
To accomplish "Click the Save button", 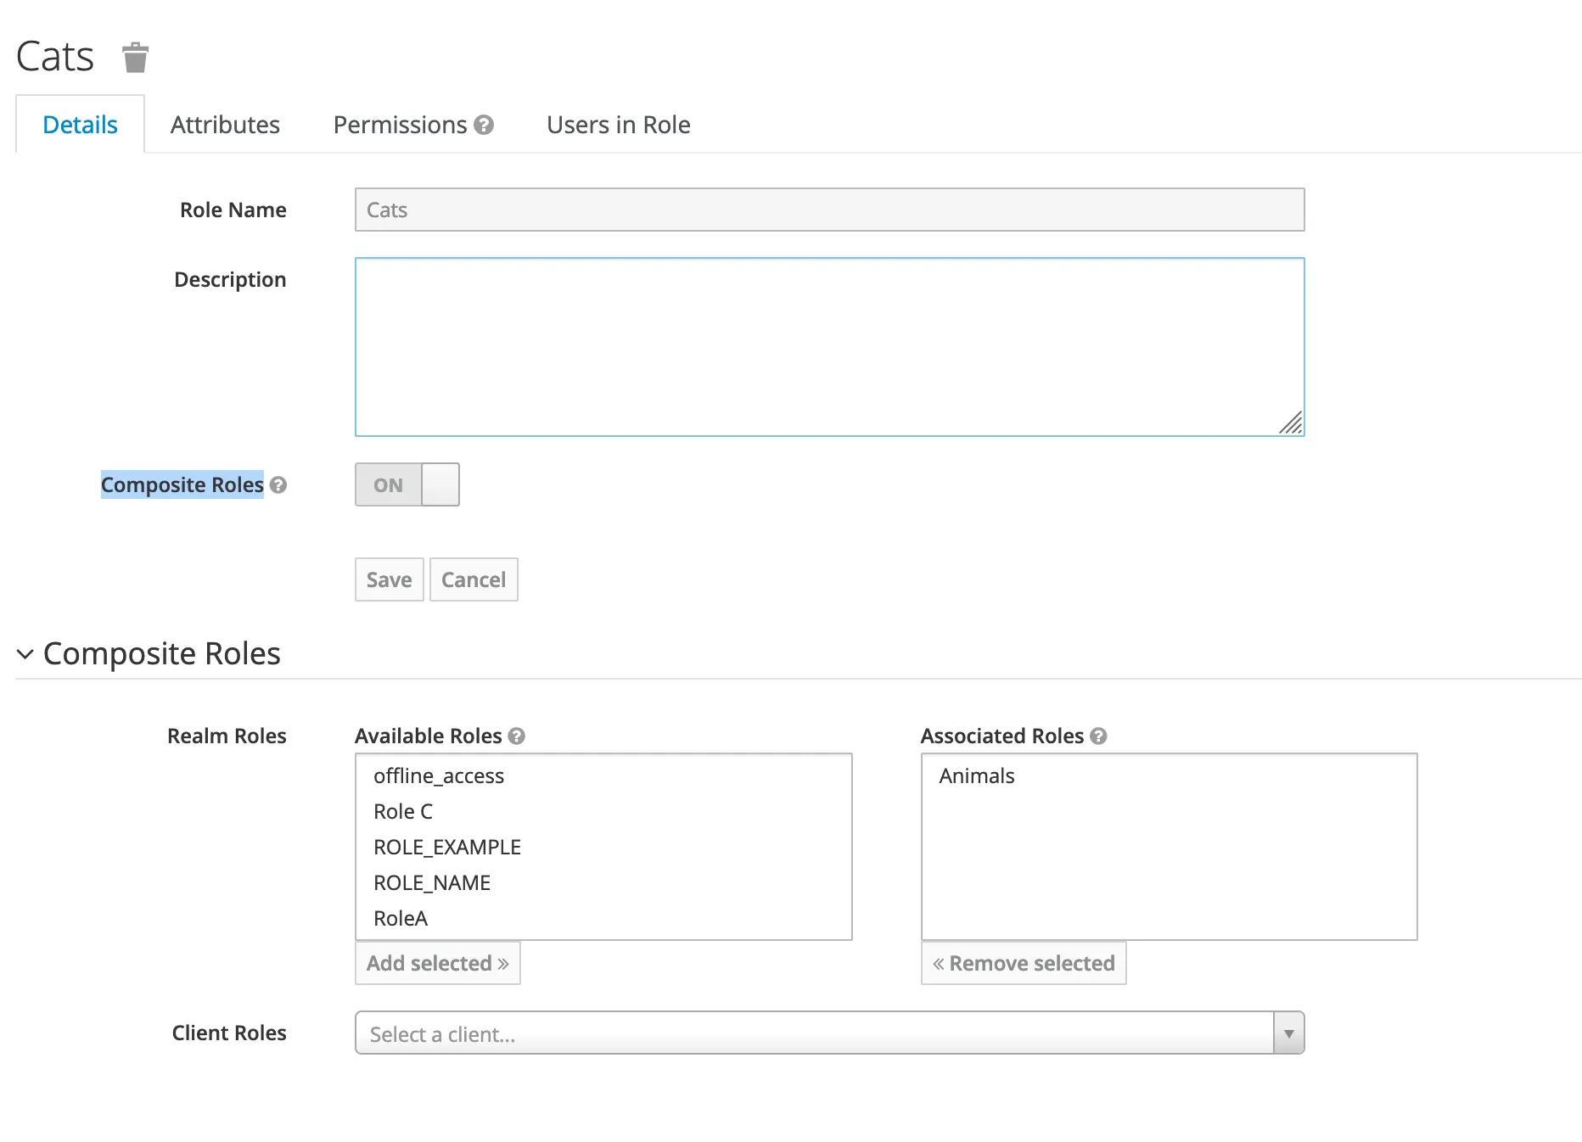I will (x=389, y=580).
